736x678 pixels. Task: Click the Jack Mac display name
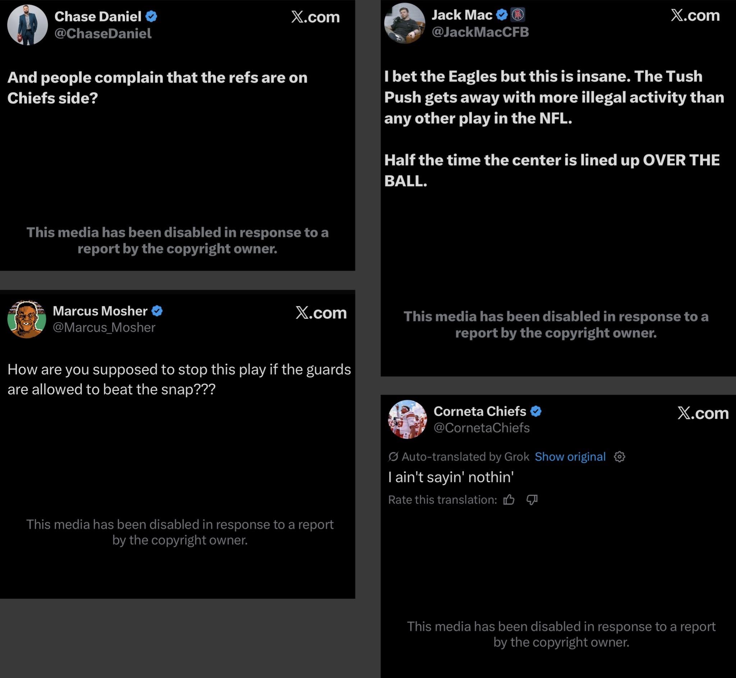(x=461, y=15)
